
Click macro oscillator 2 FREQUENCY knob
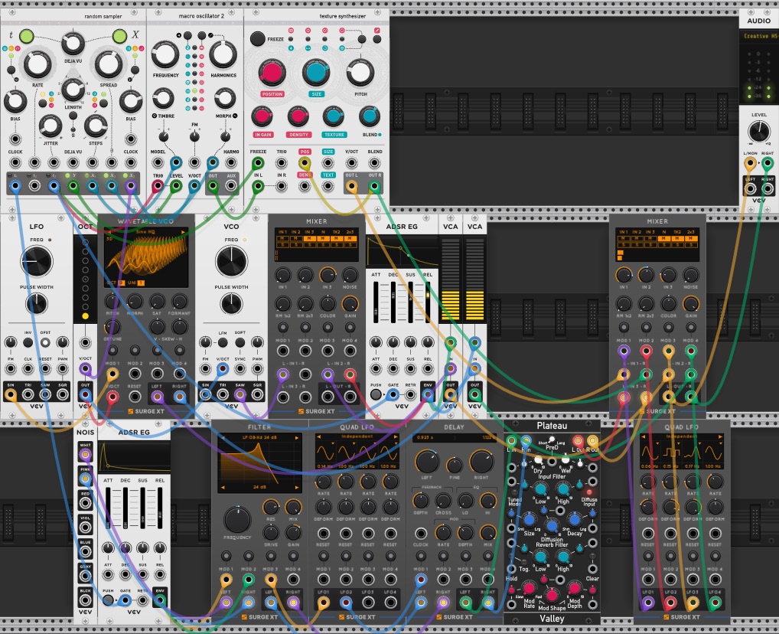click(x=165, y=54)
